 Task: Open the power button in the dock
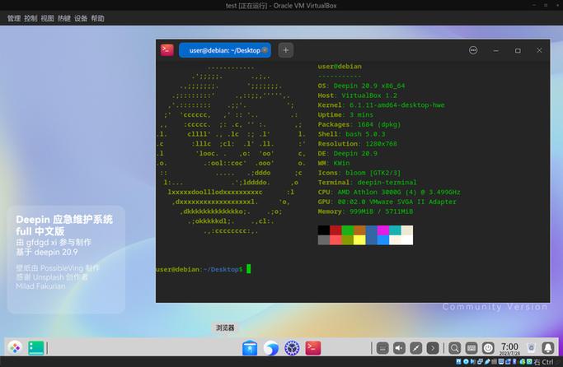pos(488,348)
